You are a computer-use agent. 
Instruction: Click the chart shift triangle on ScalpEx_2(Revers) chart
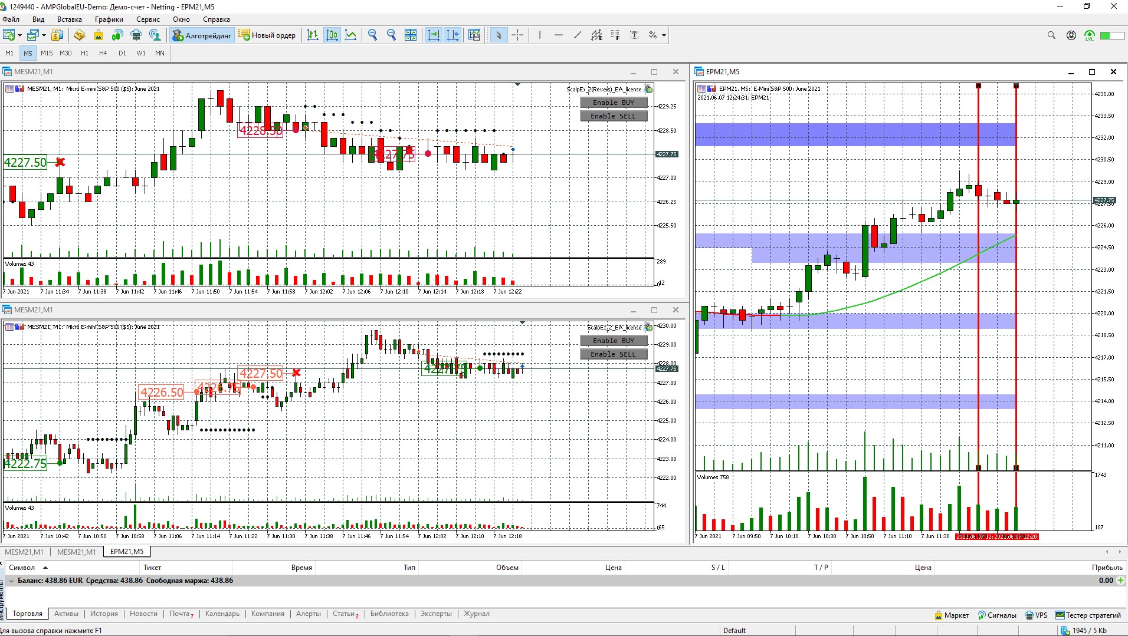pos(517,85)
